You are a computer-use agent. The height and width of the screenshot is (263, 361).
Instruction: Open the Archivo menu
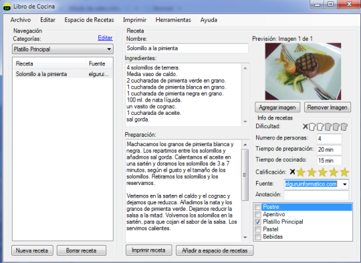21,20
